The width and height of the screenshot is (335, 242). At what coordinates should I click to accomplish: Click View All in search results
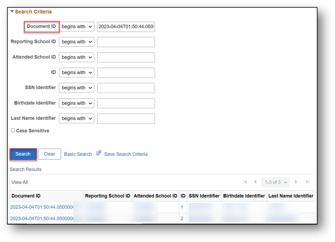click(20, 182)
